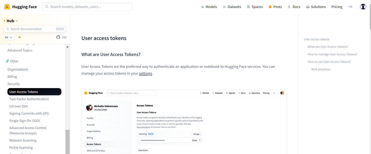This screenshot has width=371, height=154.
Task: Open Datasets in the top navigation
Action: click(232, 7)
